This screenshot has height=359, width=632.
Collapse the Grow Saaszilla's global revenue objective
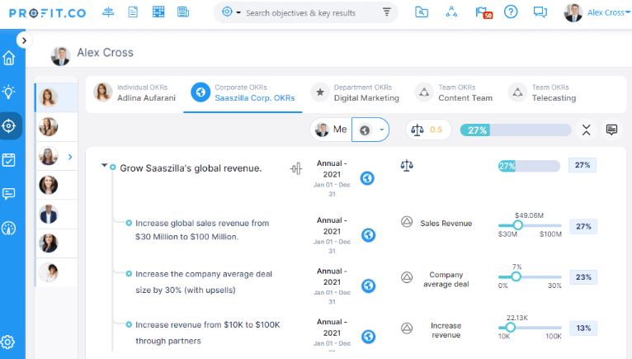pyautogui.click(x=105, y=165)
